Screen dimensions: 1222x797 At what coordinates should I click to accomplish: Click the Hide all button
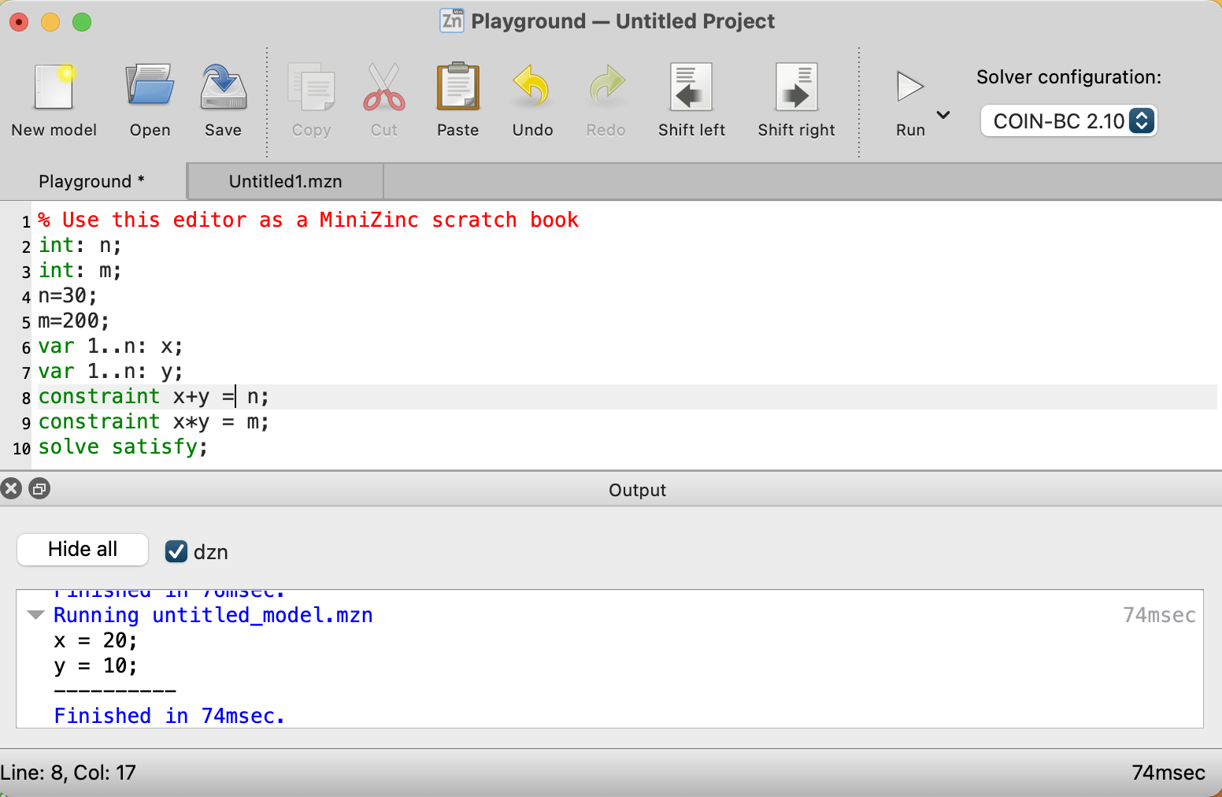tap(83, 550)
